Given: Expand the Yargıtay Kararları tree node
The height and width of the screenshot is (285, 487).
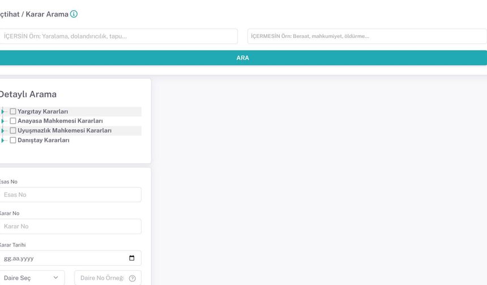Looking at the screenshot, I should pyautogui.click(x=3, y=111).
